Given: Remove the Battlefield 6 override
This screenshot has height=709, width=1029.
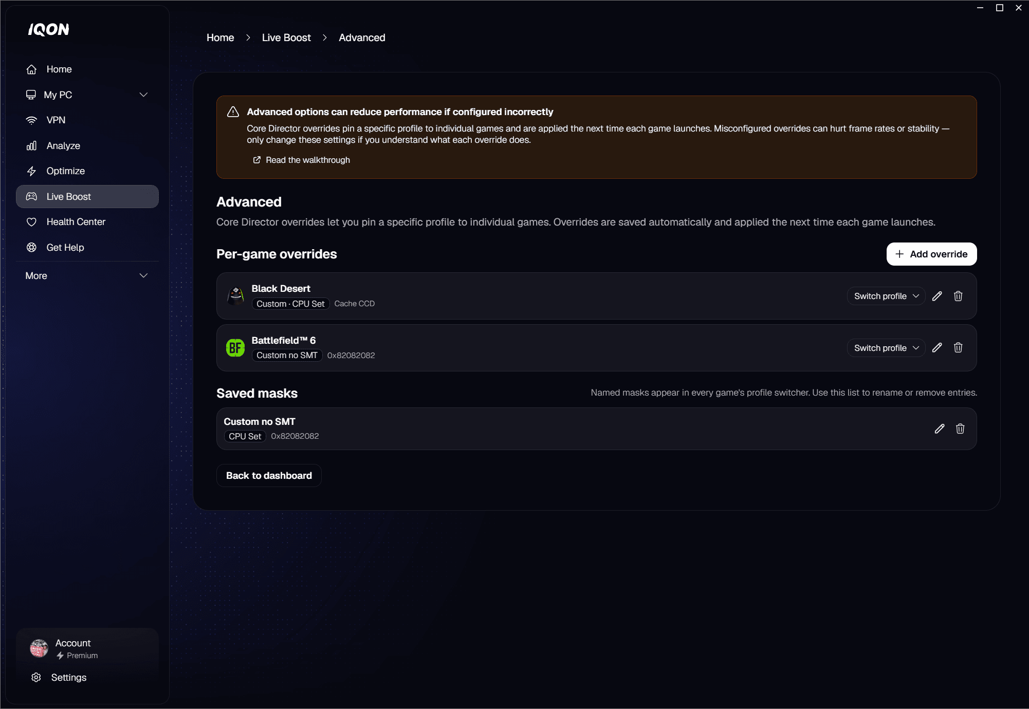Looking at the screenshot, I should [x=958, y=348].
